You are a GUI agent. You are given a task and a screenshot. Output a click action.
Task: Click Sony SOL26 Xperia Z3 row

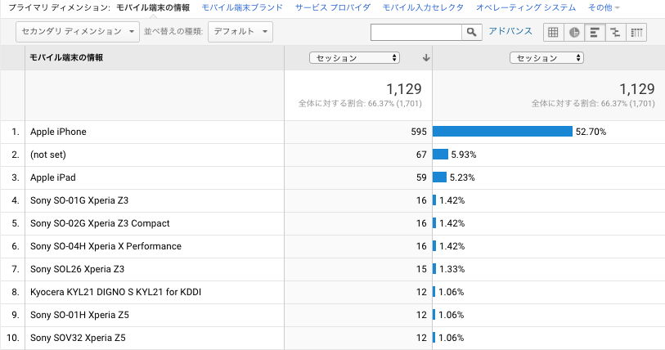77,269
